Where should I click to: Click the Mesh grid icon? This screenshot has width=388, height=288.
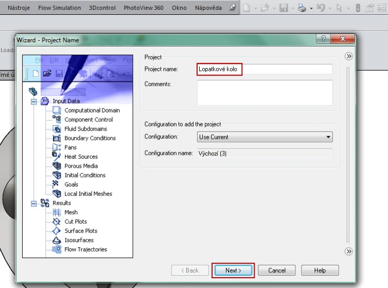57,212
